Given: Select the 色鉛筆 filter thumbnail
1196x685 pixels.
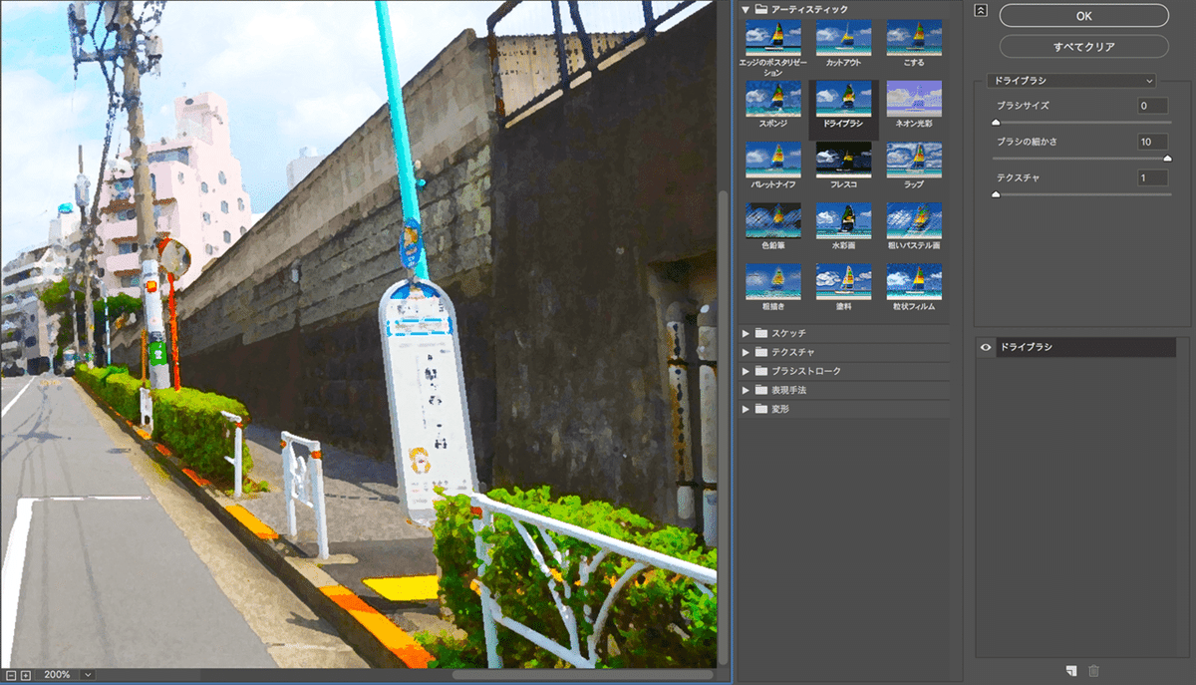Looking at the screenshot, I should tap(773, 220).
